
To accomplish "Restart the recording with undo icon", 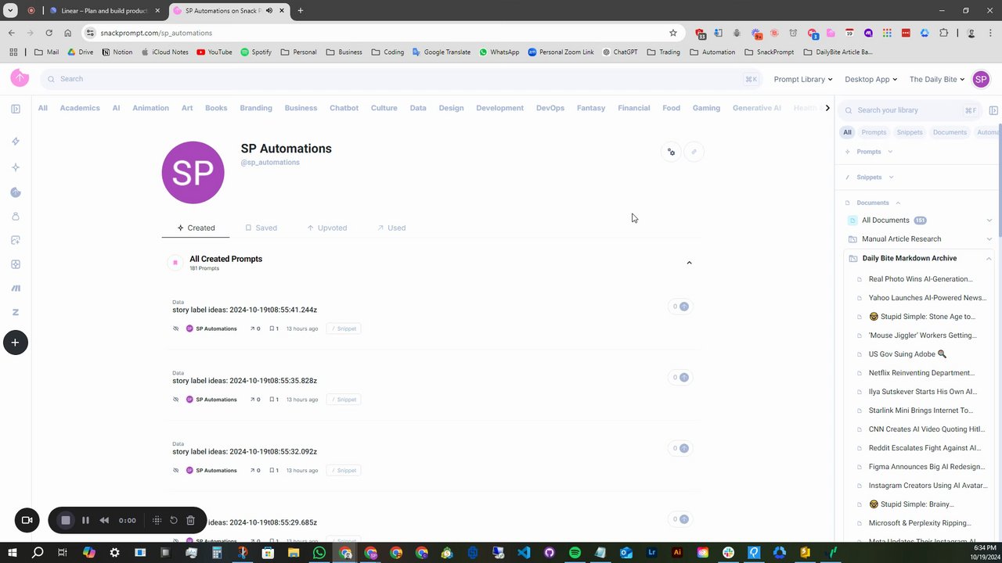I will pos(174,520).
